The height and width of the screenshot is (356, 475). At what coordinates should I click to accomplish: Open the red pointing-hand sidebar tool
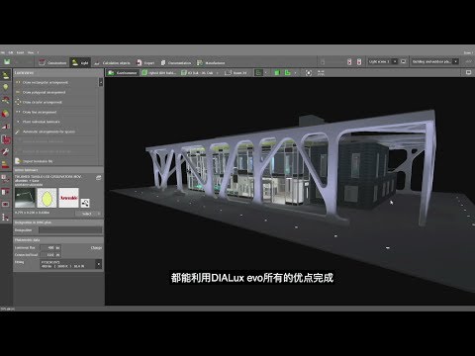point(6,139)
